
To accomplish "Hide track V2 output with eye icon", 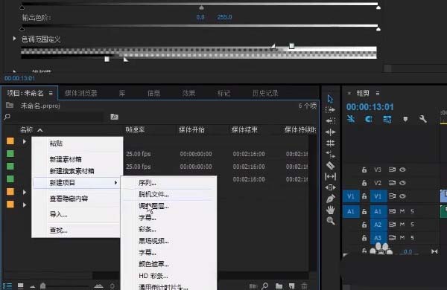I will pyautogui.click(x=402, y=183).
